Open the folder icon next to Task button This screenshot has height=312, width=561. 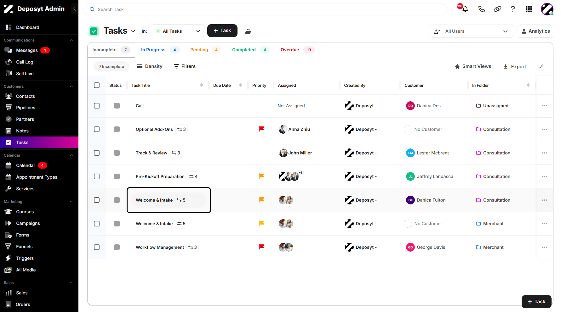[x=248, y=31]
